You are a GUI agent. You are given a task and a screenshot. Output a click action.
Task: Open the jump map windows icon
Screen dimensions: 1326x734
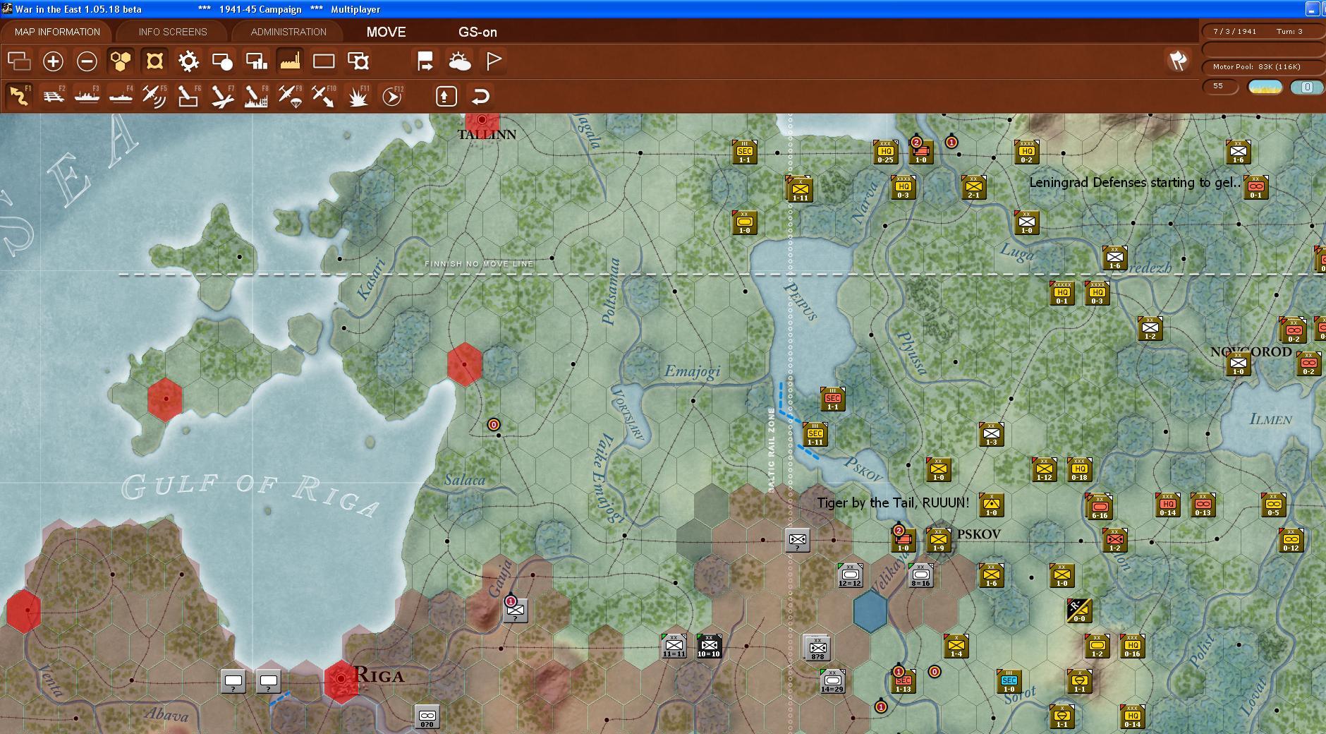[x=19, y=61]
